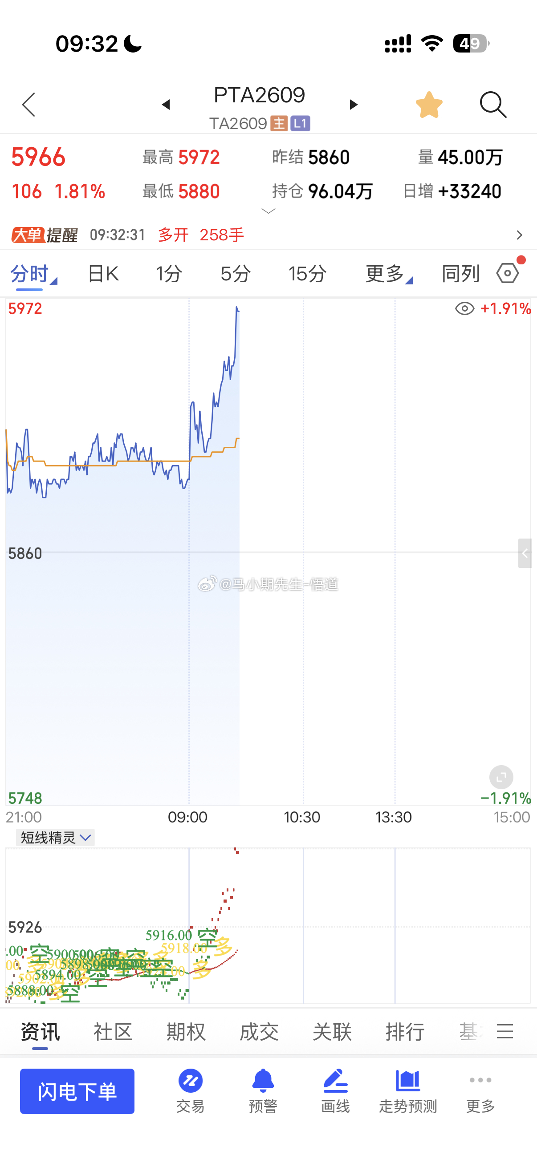Tap the back arrow icon
The width and height of the screenshot is (537, 1167).
pos(28,105)
